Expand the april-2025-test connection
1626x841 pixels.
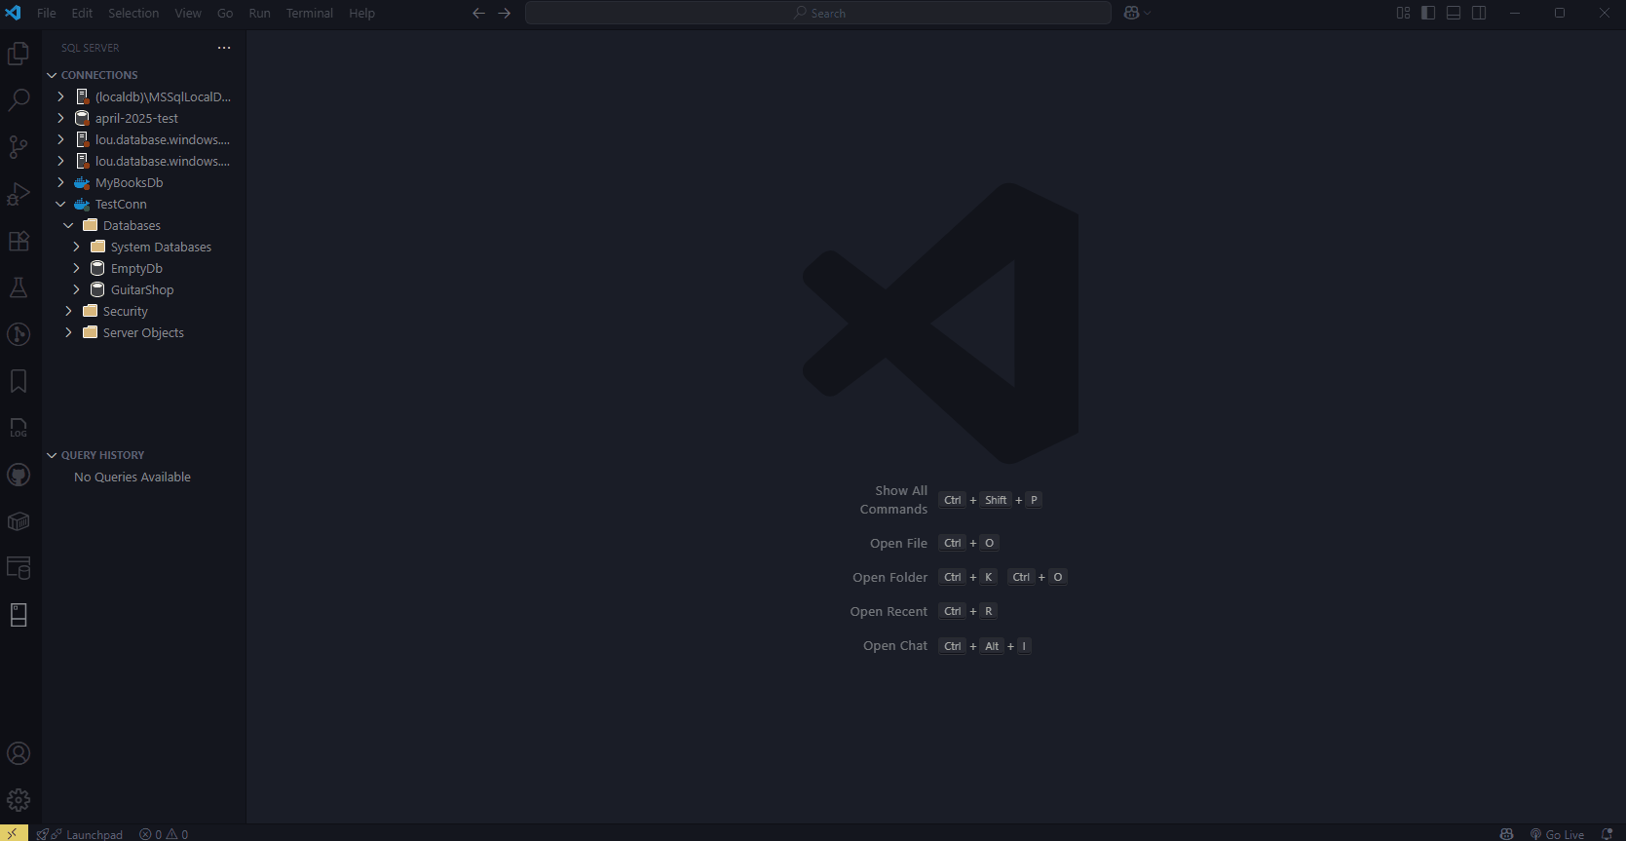coord(60,118)
